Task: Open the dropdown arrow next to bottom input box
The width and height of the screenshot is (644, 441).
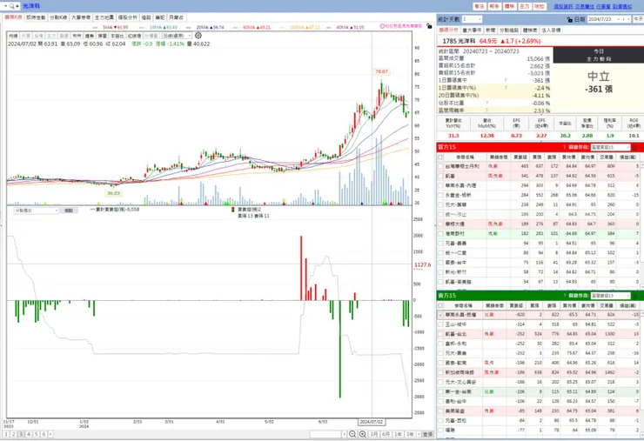Action: coord(344,434)
